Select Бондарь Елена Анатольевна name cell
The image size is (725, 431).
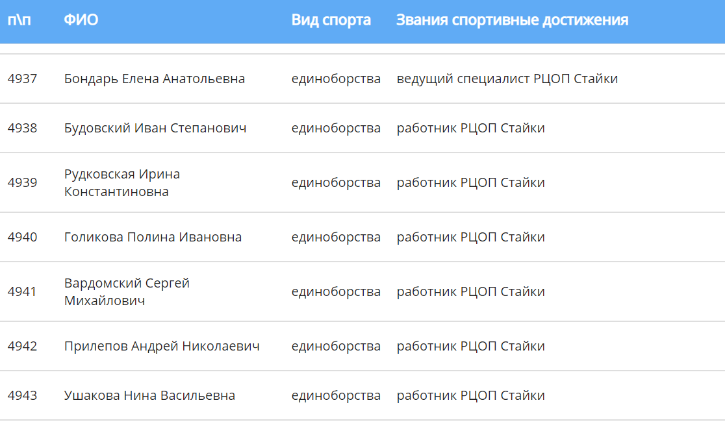coord(155,79)
